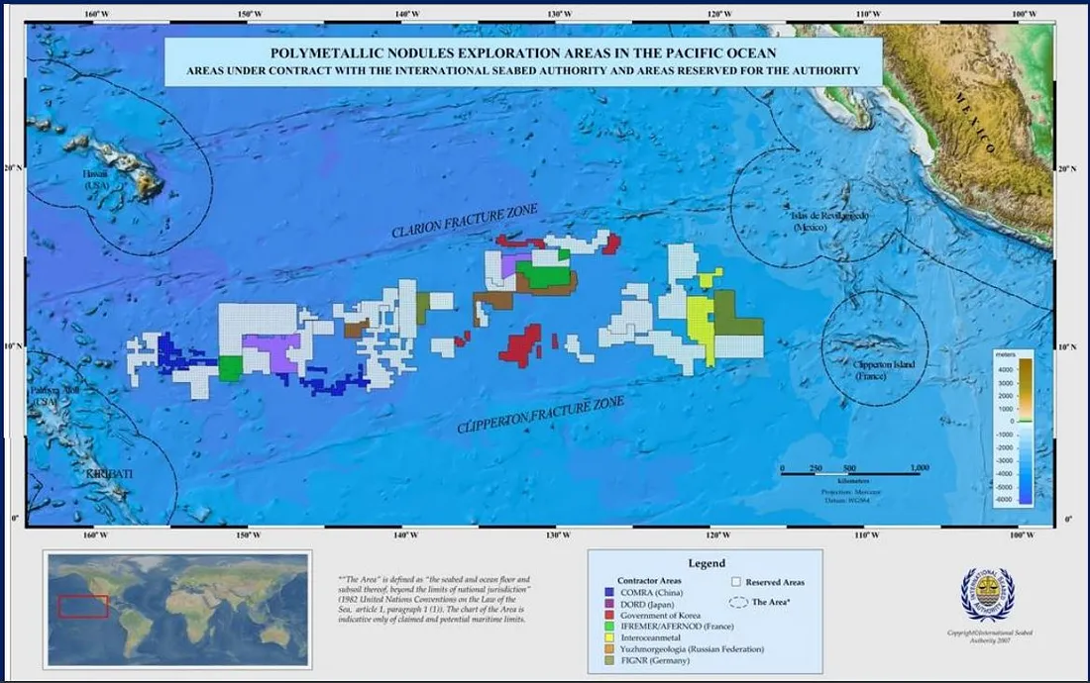Viewport: 1090px width, 683px height.
Task: Click the 'POLYMETALLIC NODULES EXPLORATION AREAS' title
Action: 523,52
